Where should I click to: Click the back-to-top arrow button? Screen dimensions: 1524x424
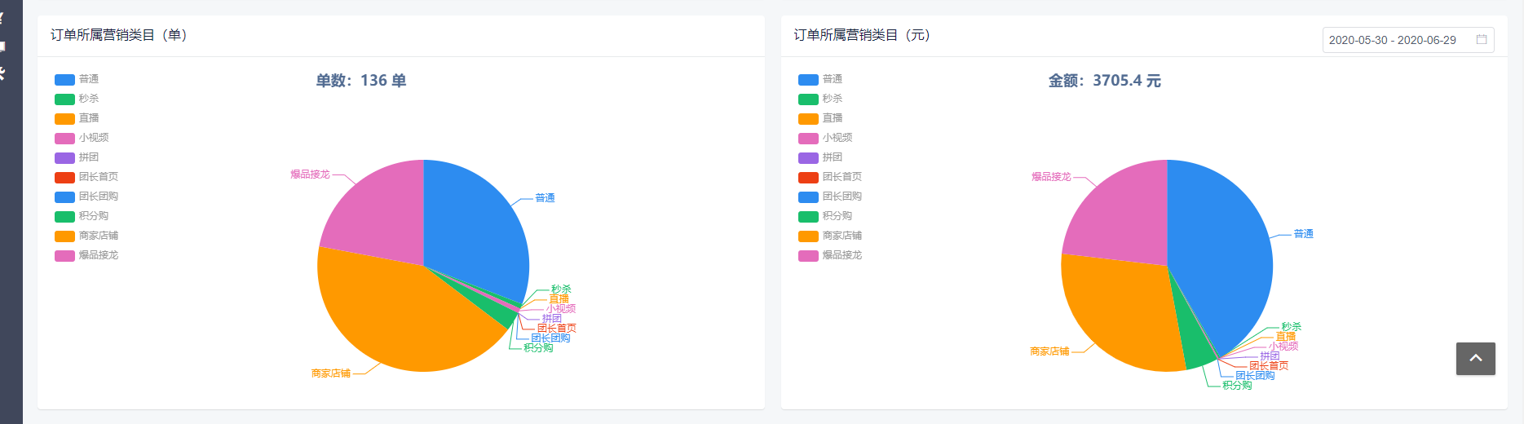click(1475, 359)
